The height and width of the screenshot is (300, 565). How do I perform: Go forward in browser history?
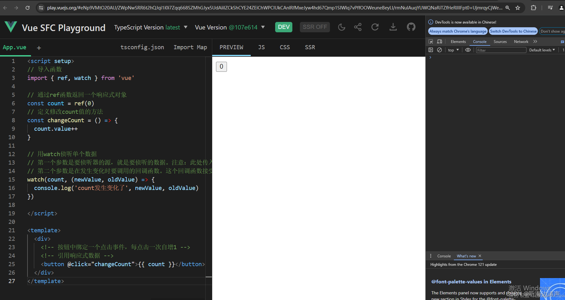[16, 8]
